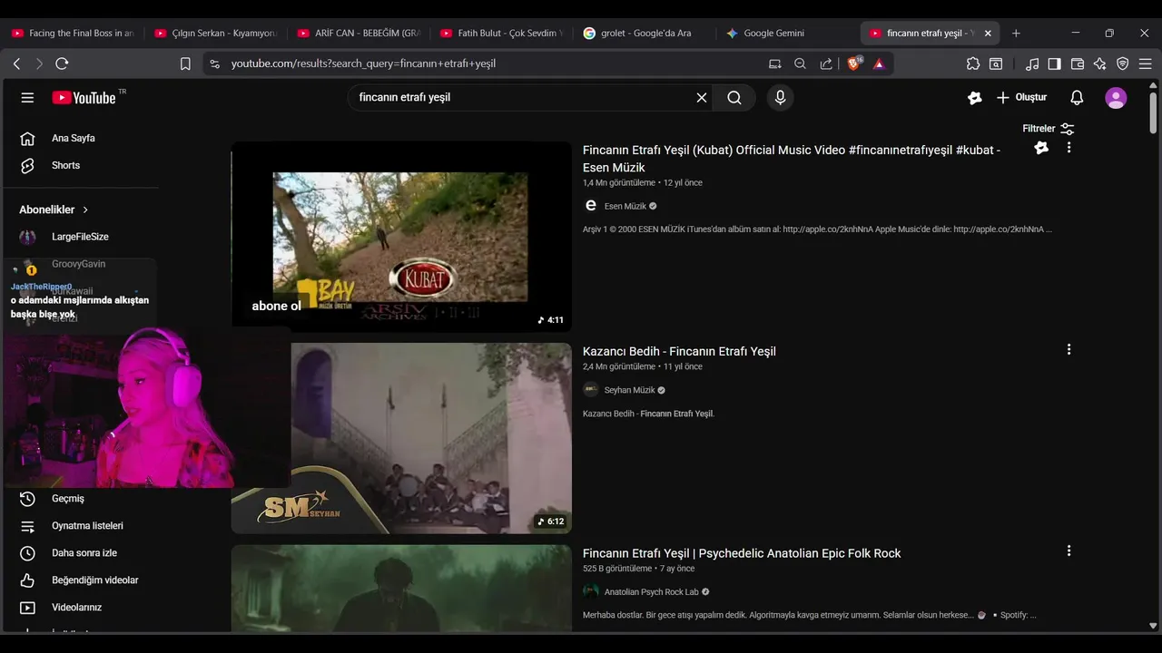1162x653 pixels.
Task: Open the browser extensions puzzle icon
Action: [x=973, y=63]
